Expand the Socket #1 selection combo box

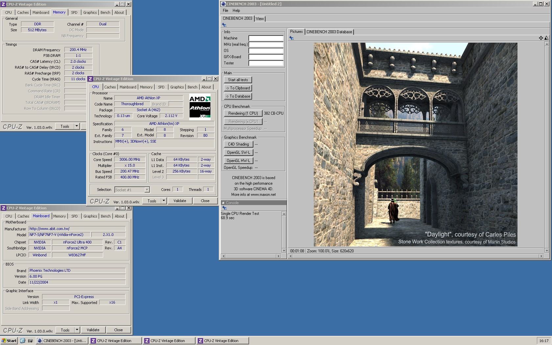pos(147,190)
